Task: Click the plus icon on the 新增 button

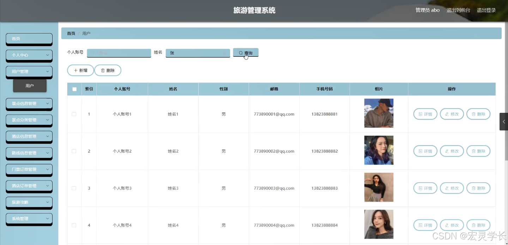Action: [x=75, y=70]
